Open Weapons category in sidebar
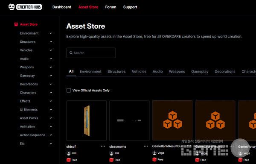The height and width of the screenshot is (164, 256). coord(27,67)
